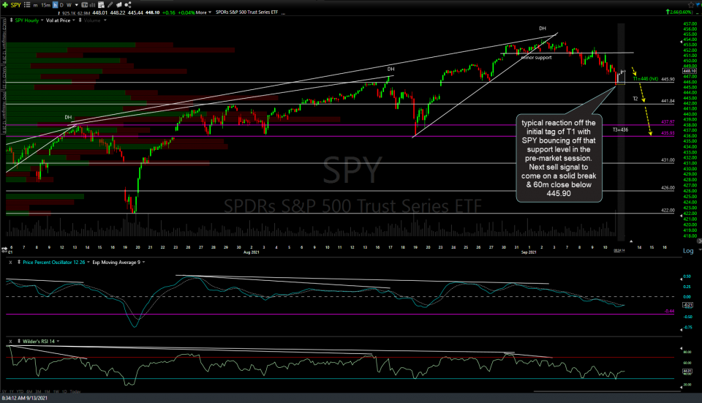Select the minute 'm' timeframe
Image resolution: width=702 pixels, height=403 pixels.
click(35, 5)
